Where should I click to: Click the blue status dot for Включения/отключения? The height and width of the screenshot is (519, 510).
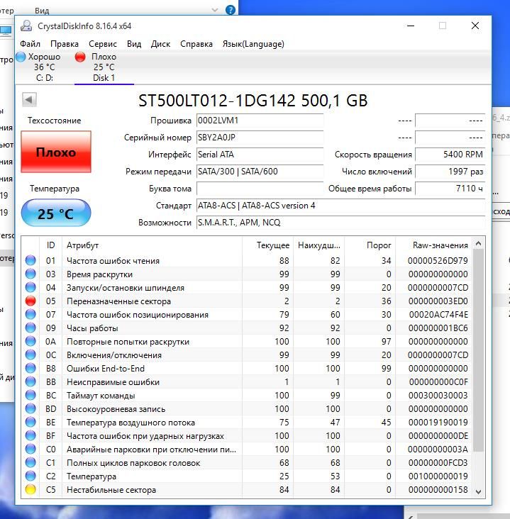point(31,355)
